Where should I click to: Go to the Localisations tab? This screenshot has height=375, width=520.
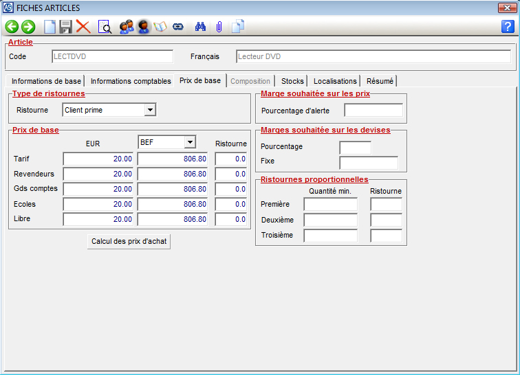(x=335, y=81)
